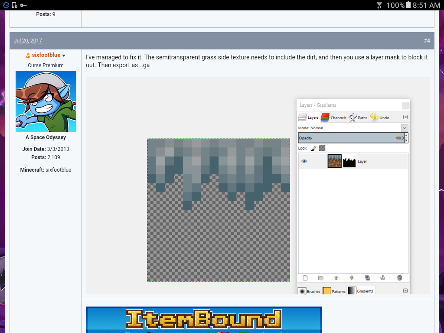Open sixfootblue's user dropdown arrow
Screen dimensions: 444x333
click(x=64, y=55)
